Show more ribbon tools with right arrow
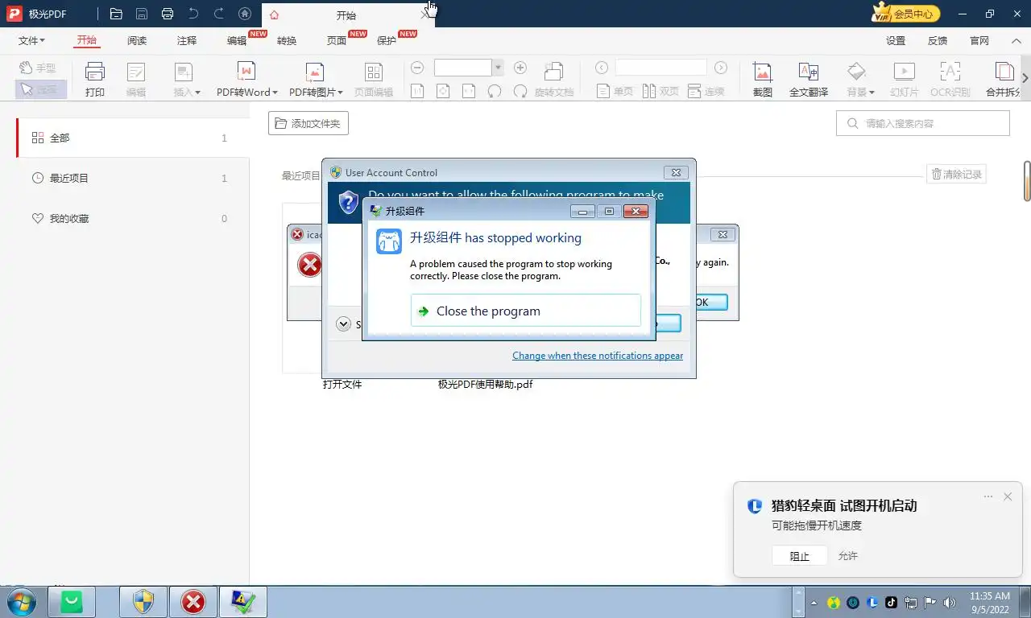The image size is (1031, 618). (x=1025, y=78)
